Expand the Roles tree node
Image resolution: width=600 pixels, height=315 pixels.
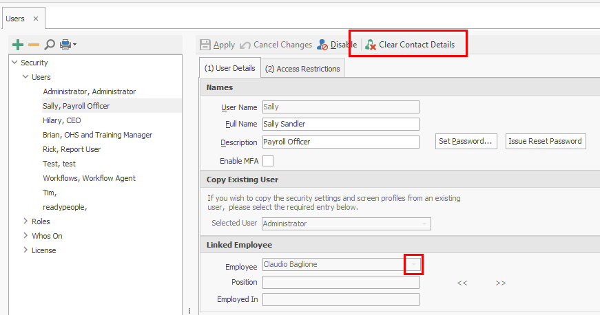coord(25,221)
